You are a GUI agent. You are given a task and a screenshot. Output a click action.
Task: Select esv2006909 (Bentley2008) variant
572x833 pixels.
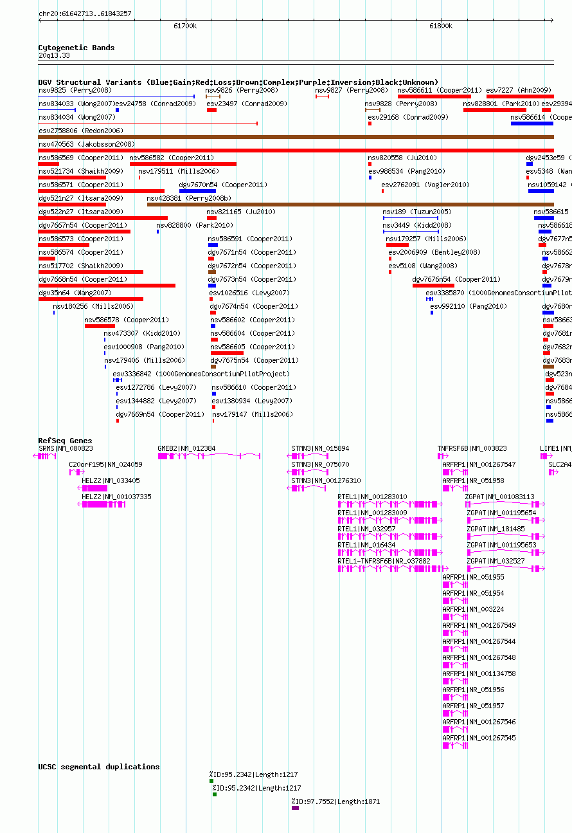(x=390, y=259)
